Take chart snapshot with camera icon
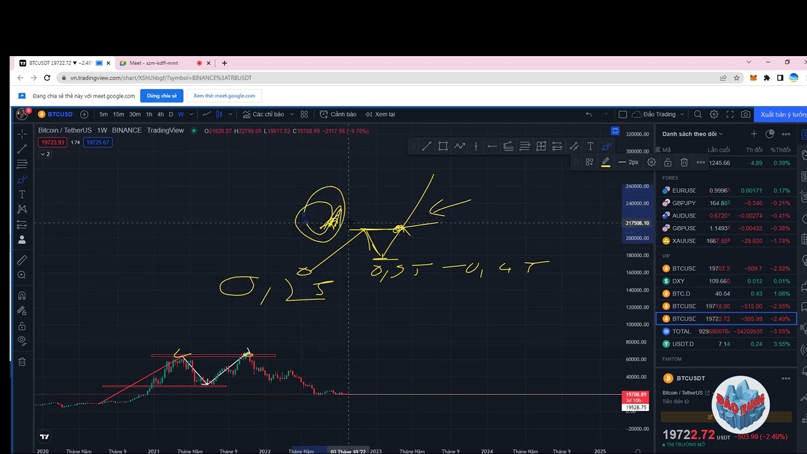 pyautogui.click(x=746, y=114)
